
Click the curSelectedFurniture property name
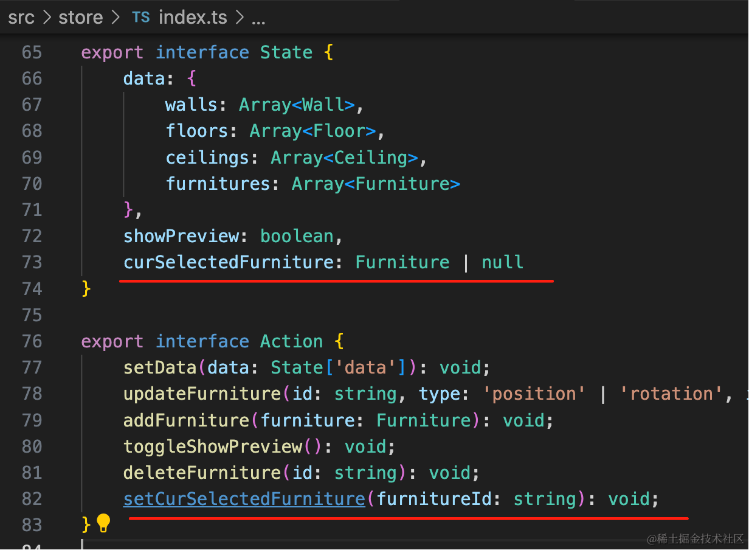coord(229,262)
